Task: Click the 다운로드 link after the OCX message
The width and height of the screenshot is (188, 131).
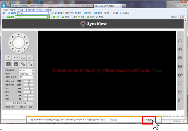Action: (x=157, y=71)
